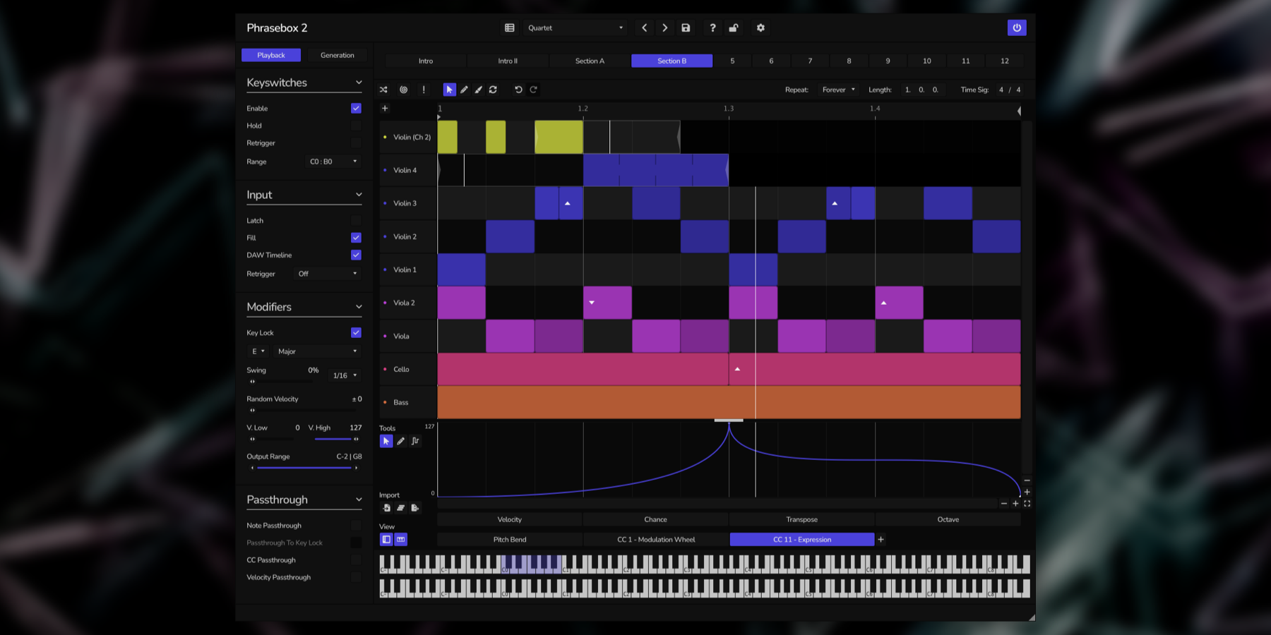Switch to the Generation tab

click(x=338, y=55)
